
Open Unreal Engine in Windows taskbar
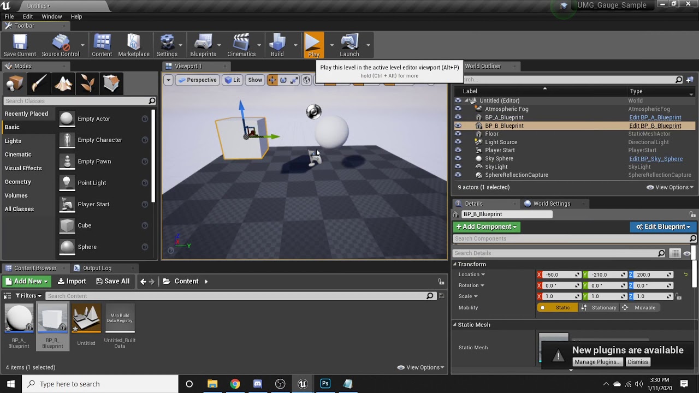(303, 384)
